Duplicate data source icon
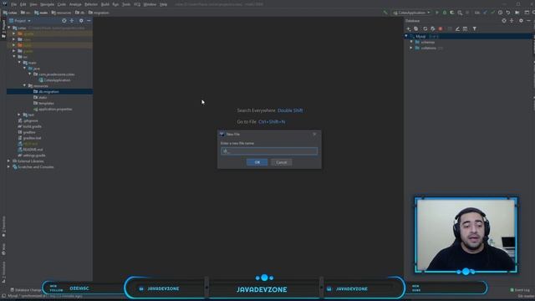The image size is (535, 301). tap(416, 29)
